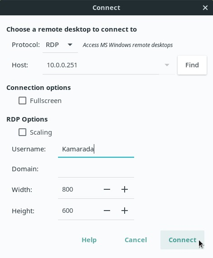Click the empty Domain input field
Image resolution: width=213 pixels, height=258 pixels.
(96, 169)
